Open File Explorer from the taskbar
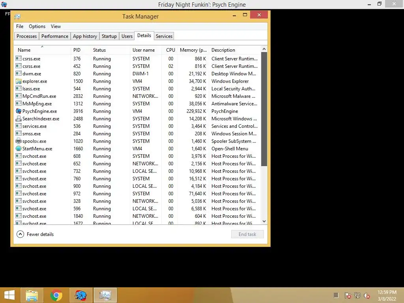The width and height of the screenshot is (404, 303). (x=32, y=295)
